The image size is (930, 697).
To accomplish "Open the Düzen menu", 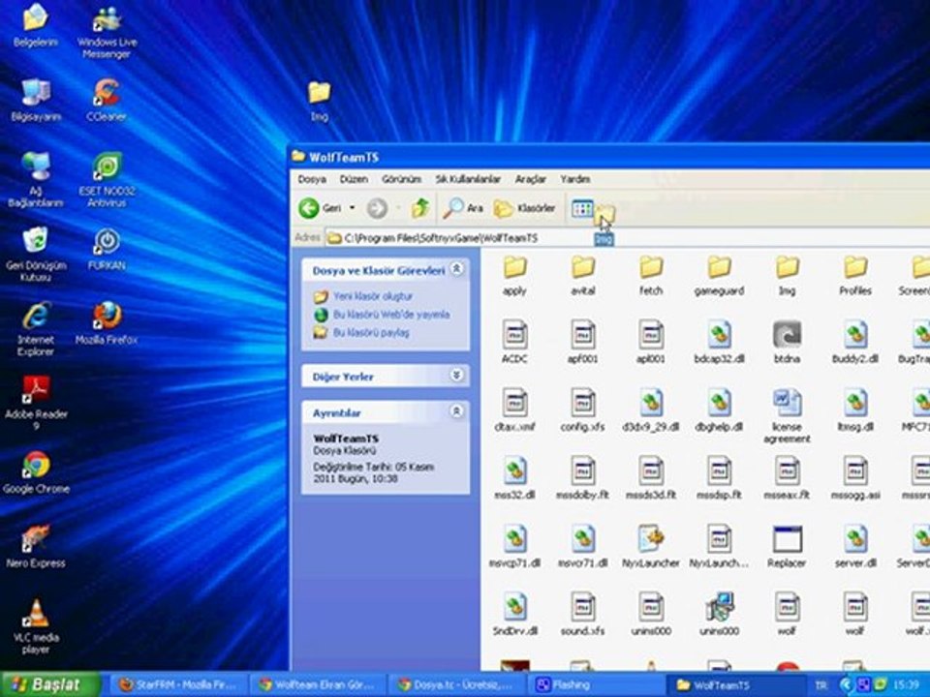I will tap(354, 179).
